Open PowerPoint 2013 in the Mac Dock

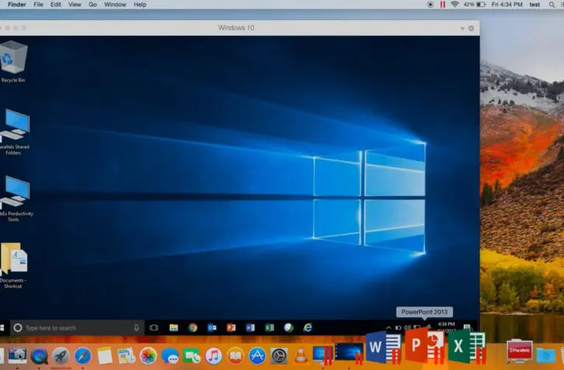425,345
